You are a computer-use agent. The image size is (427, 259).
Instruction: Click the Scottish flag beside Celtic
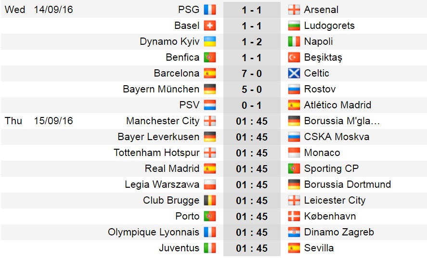[294, 73]
